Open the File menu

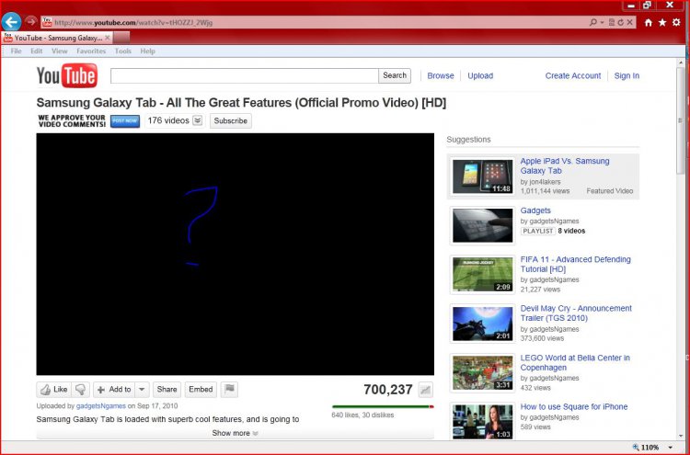click(16, 51)
